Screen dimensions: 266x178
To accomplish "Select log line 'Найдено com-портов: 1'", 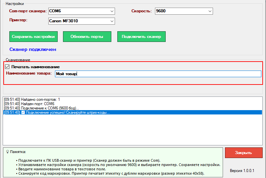I will 133,99.
